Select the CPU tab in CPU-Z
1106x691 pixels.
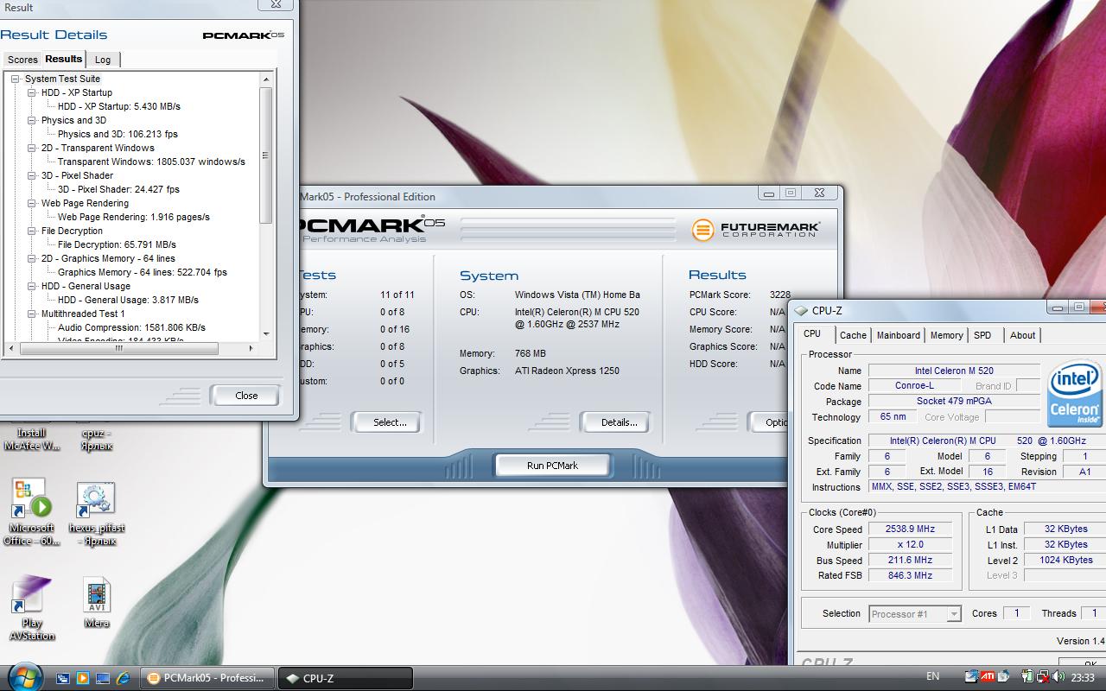pyautogui.click(x=812, y=333)
